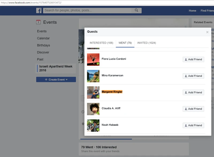This screenshot has height=157, width=214.
Task: Open Home in the top bar
Action: [192, 11]
